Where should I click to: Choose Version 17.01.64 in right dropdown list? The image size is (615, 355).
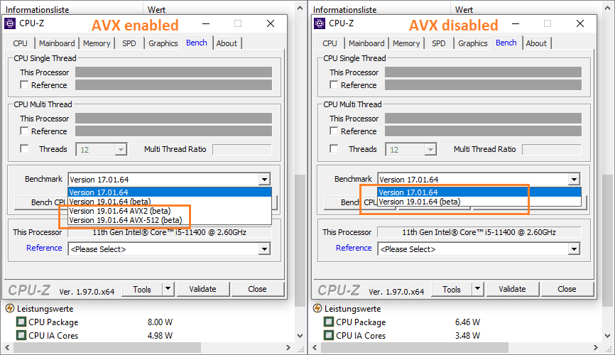[x=479, y=192]
